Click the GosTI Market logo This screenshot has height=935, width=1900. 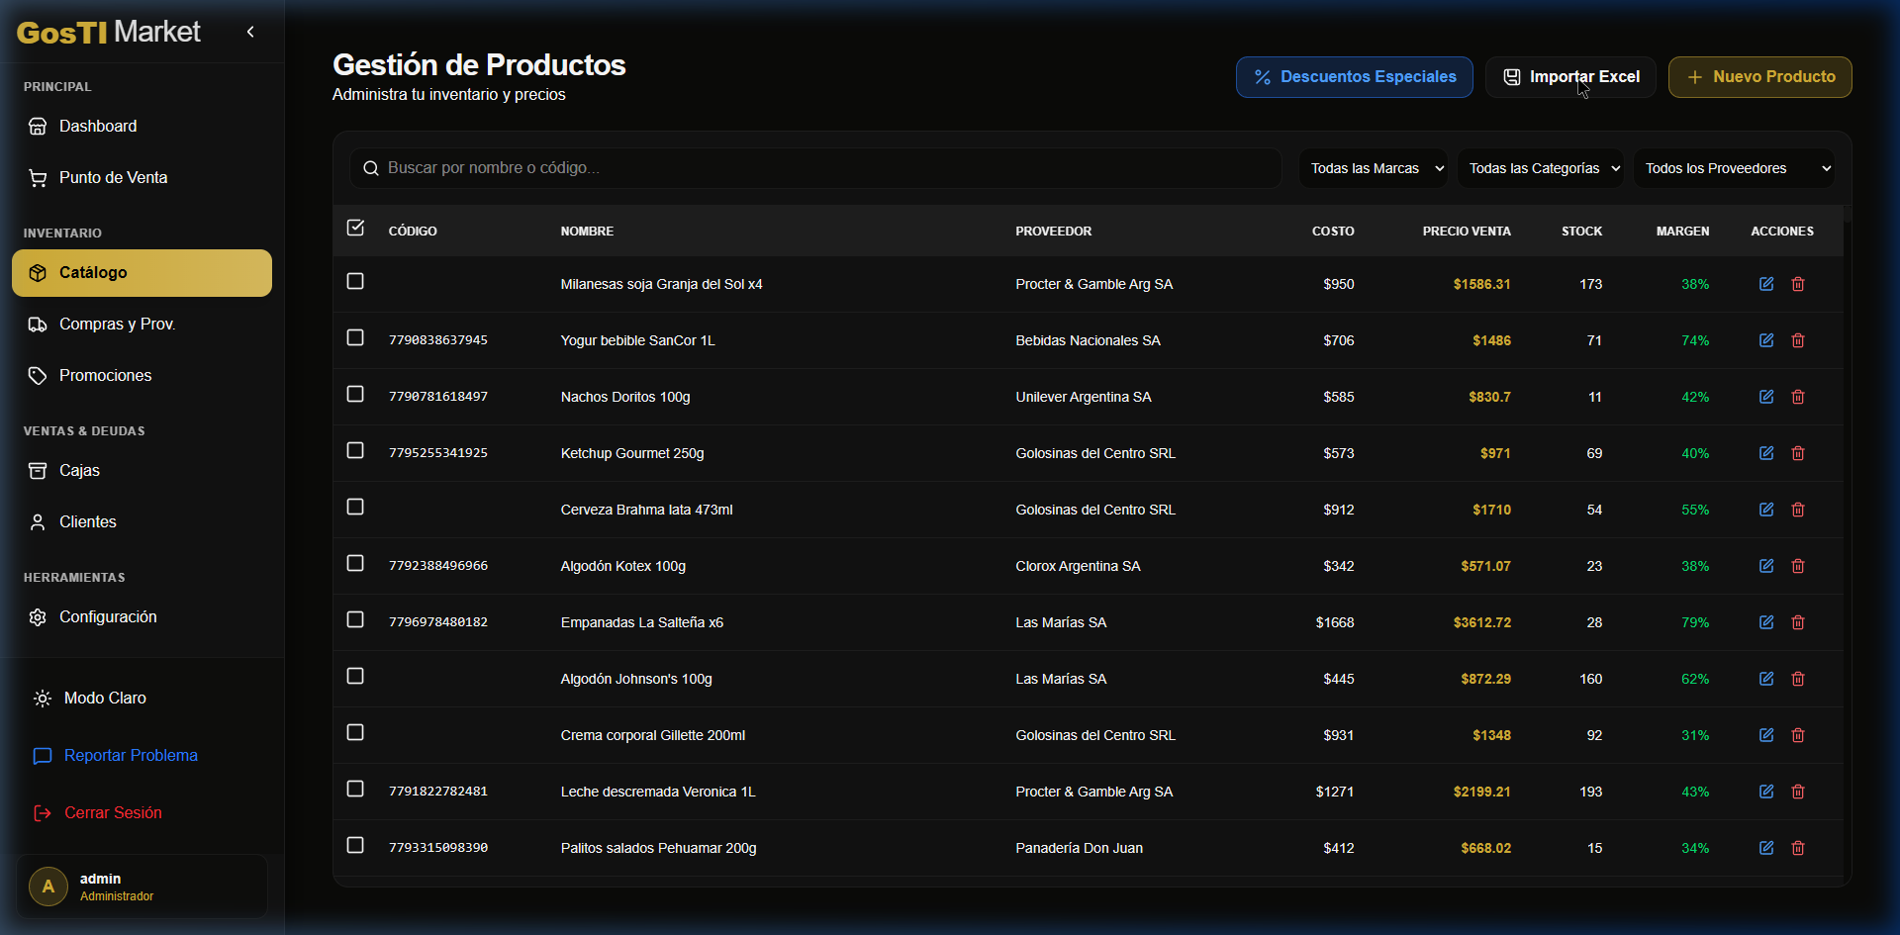[x=109, y=33]
